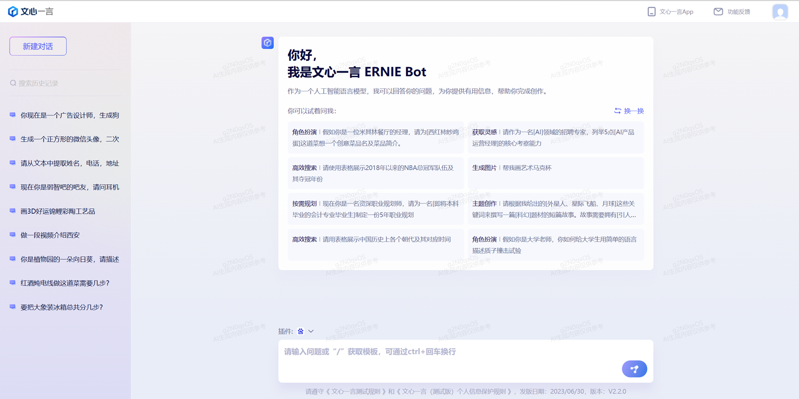Click the search magnifier icon in sidebar
The height and width of the screenshot is (399, 799).
[13, 83]
